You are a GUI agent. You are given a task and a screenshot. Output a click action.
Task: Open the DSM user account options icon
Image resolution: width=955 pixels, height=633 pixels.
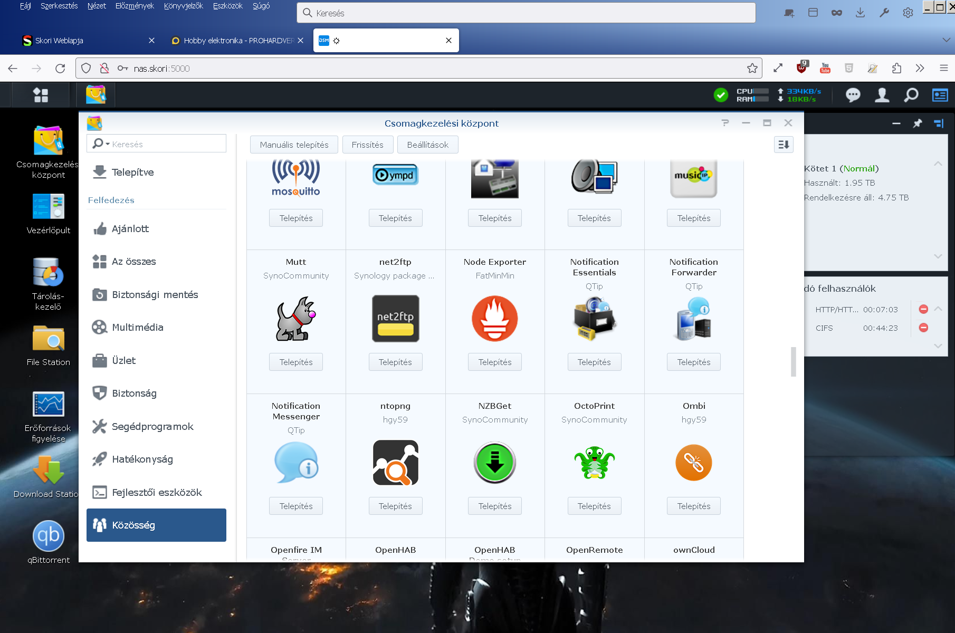coord(882,95)
